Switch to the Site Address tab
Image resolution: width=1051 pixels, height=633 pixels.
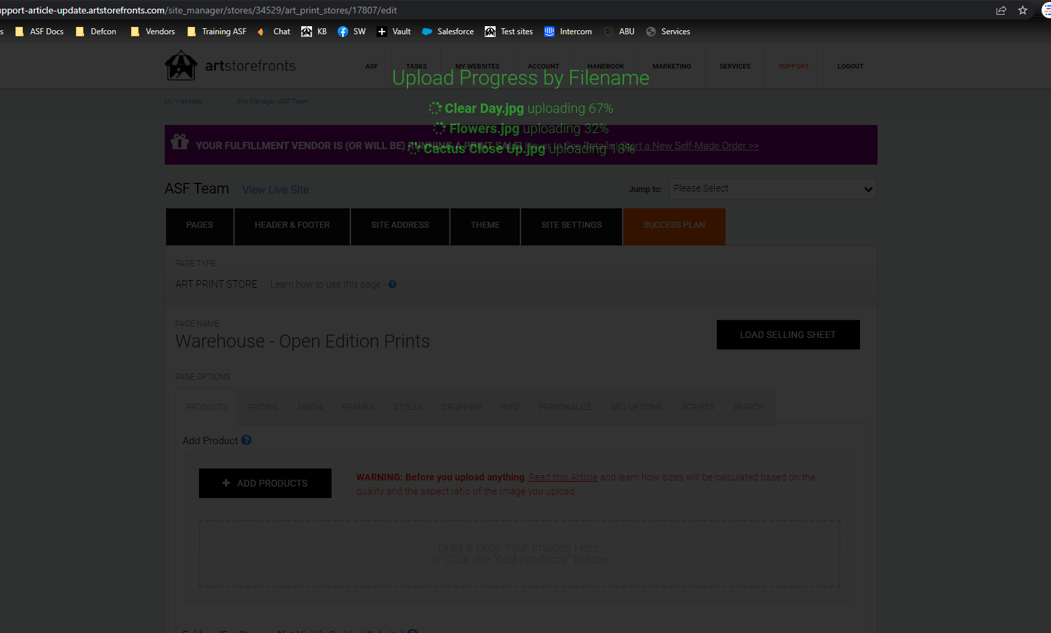click(x=400, y=226)
